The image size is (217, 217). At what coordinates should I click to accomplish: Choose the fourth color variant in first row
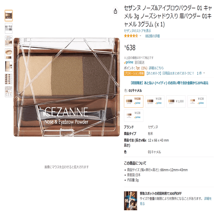(197, 101)
